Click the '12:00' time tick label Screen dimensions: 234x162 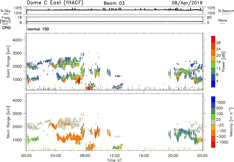114,156
